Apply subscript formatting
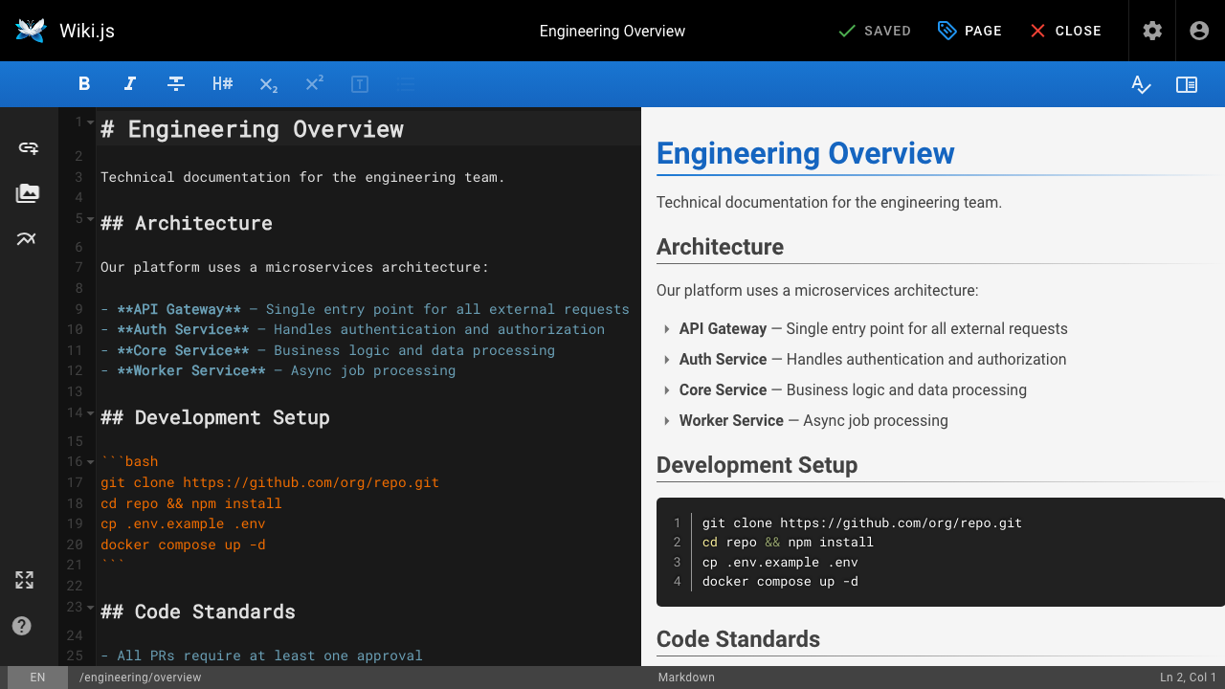Viewport: 1225px width, 689px height. pyautogui.click(x=268, y=84)
